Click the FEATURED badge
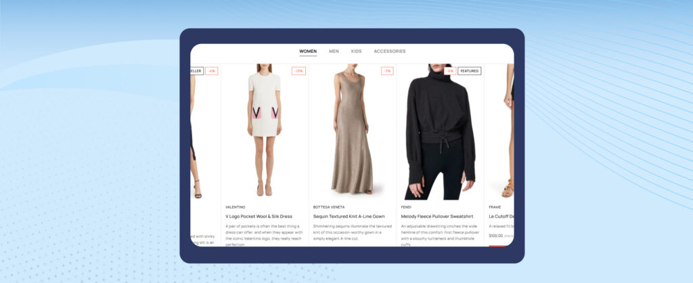693x283 pixels. click(470, 70)
